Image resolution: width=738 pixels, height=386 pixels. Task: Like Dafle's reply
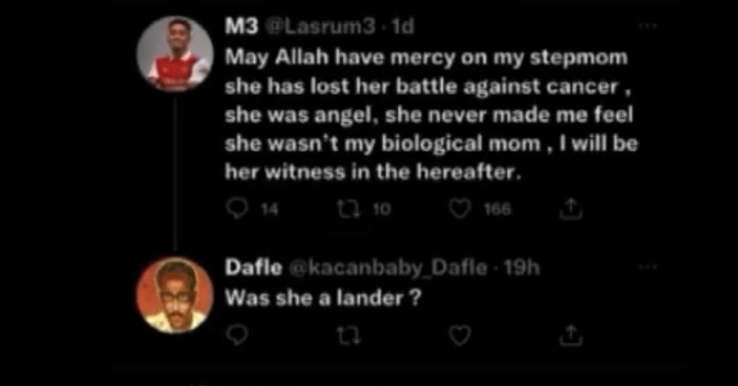[459, 335]
